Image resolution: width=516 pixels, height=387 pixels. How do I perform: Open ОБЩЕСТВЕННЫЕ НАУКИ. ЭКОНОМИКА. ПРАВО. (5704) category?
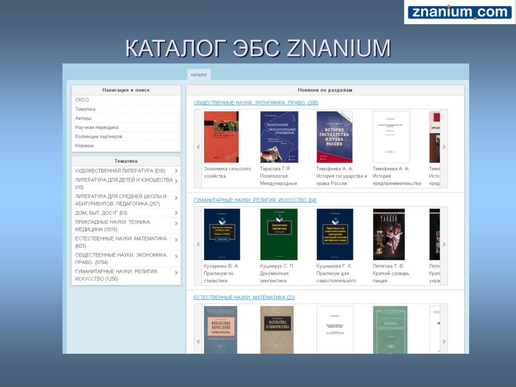(121, 259)
